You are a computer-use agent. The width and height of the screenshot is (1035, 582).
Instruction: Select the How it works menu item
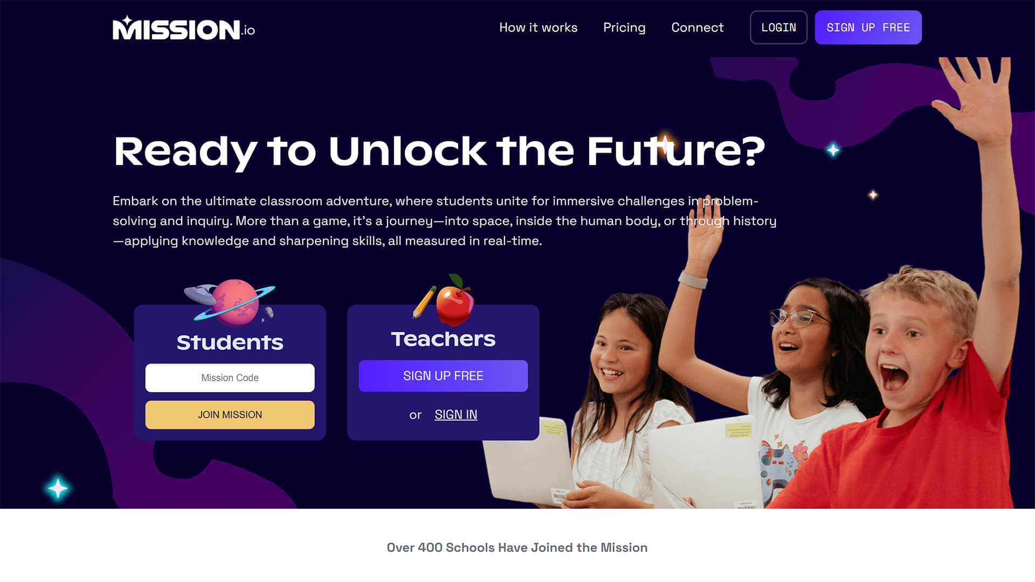tap(538, 27)
